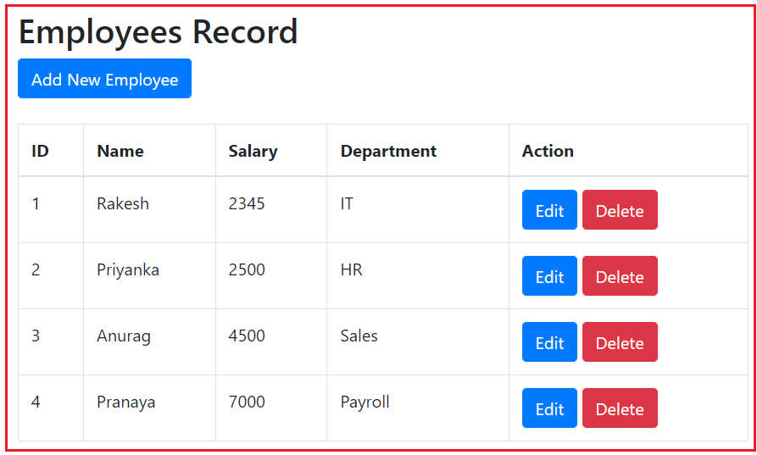Select the salary cell showing 7000
The width and height of the screenshot is (757, 455).
pos(247,402)
